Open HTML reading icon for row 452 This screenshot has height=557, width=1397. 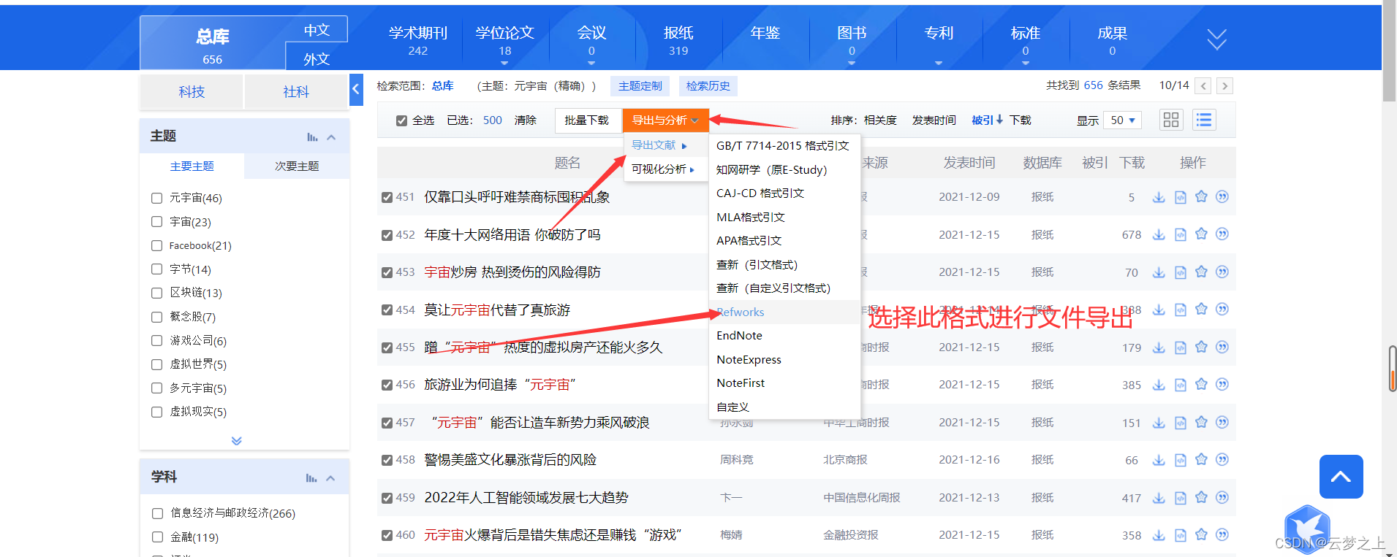pos(1181,234)
